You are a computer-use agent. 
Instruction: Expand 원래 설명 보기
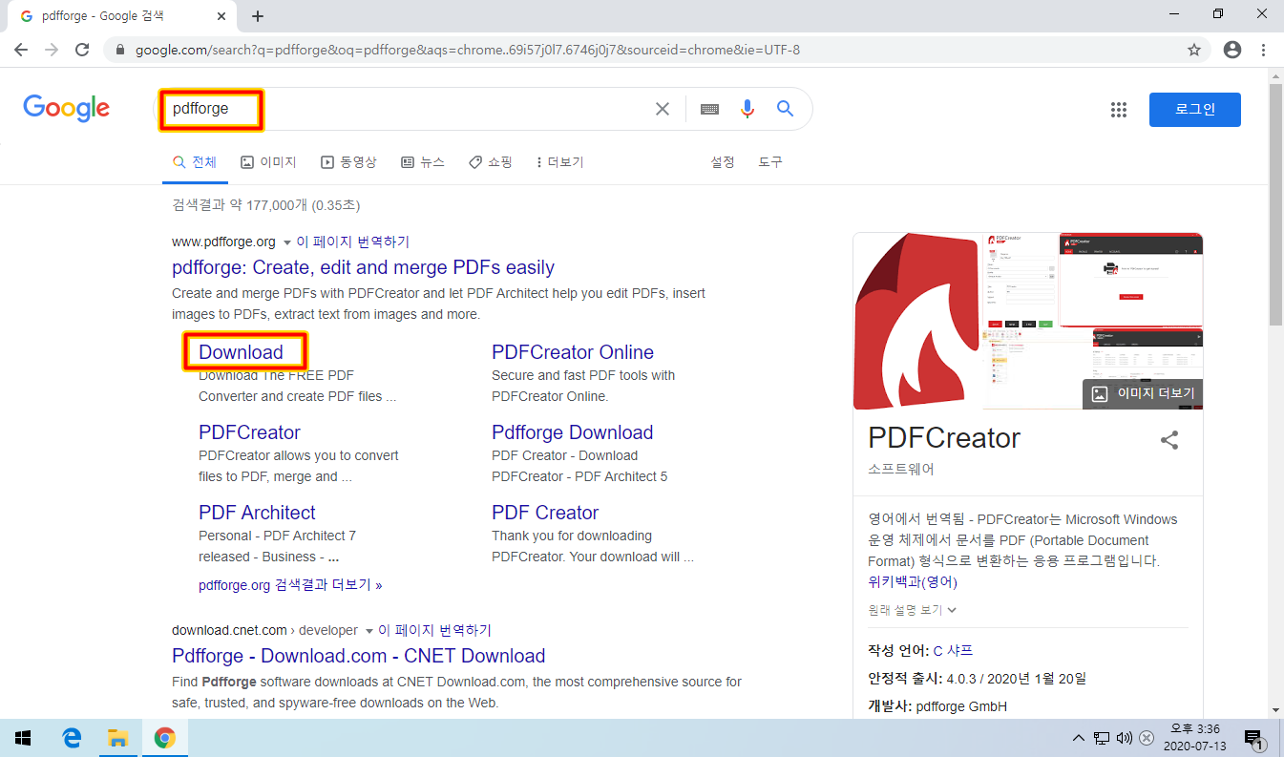point(912,610)
